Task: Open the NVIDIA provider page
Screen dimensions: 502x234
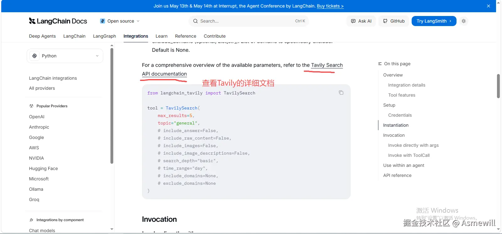Action: 36,158
